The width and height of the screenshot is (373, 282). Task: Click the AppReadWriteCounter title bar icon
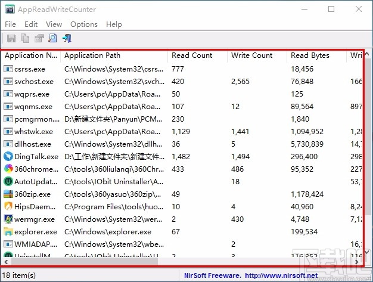coord(10,10)
